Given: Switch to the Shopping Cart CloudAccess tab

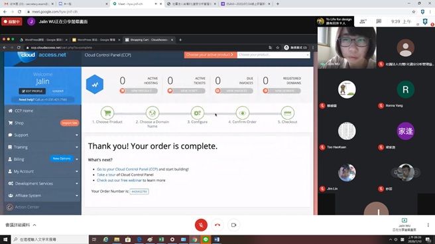Looking at the screenshot, I should click(149, 40).
